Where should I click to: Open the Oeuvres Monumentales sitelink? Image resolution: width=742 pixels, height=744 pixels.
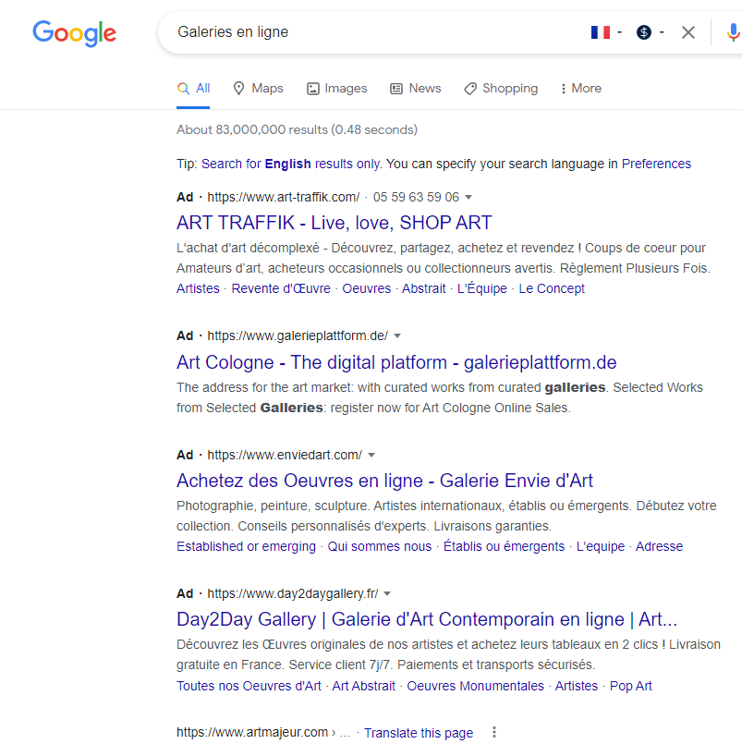[475, 686]
